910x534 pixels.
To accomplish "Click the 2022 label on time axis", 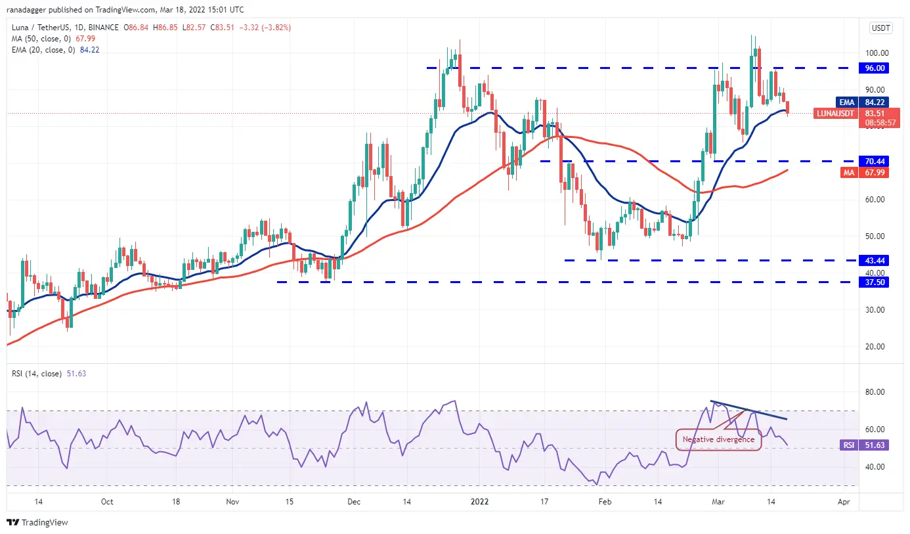I will point(481,501).
